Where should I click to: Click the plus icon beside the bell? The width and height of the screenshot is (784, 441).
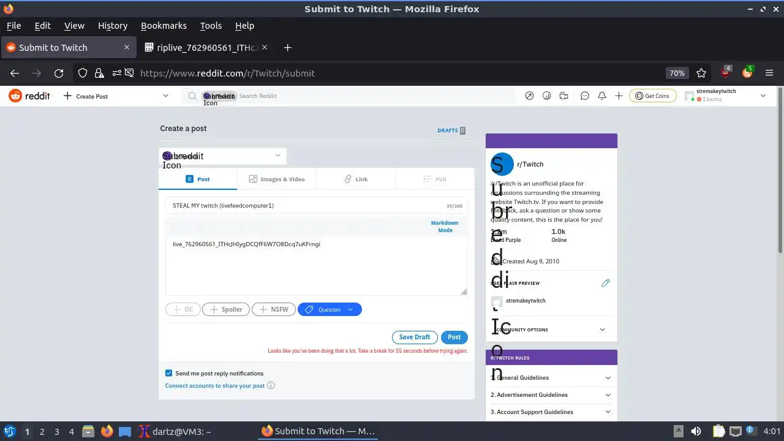[619, 96]
